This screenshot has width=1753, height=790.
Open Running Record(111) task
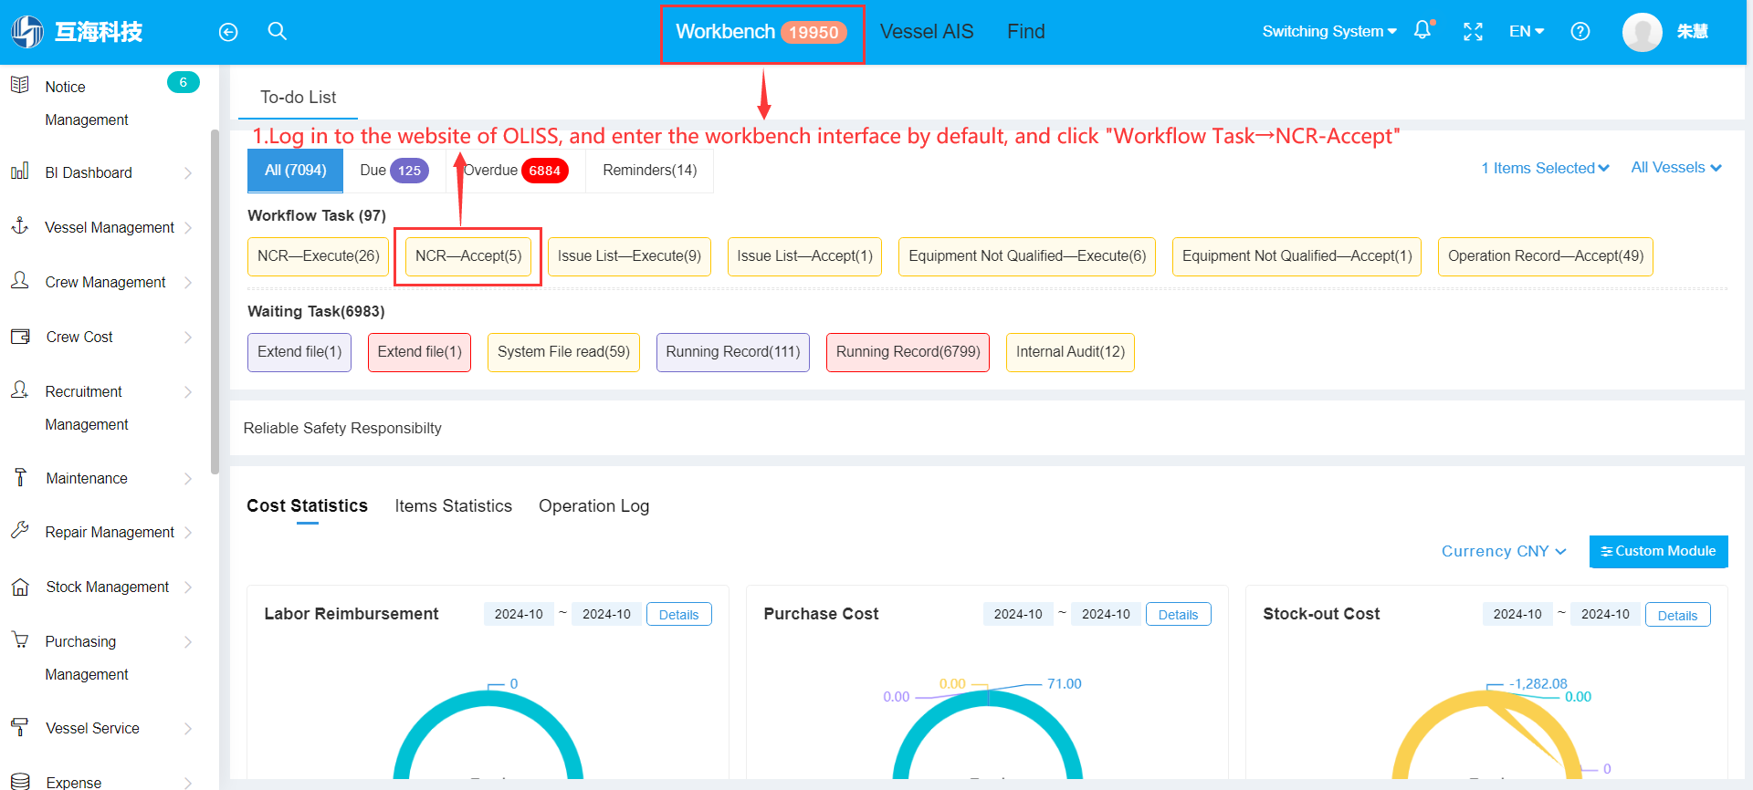(x=733, y=352)
